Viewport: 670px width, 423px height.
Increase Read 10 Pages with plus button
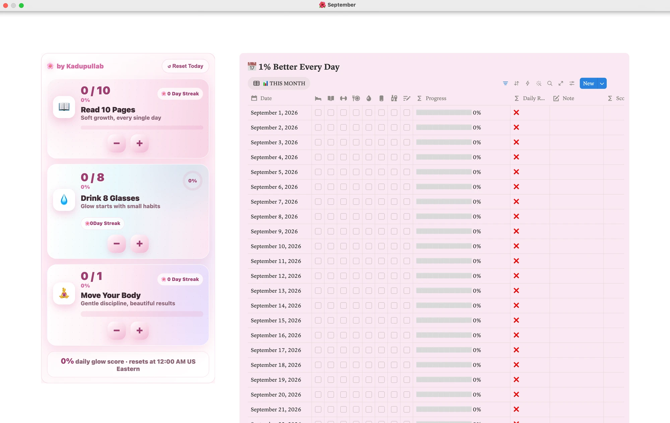point(139,143)
